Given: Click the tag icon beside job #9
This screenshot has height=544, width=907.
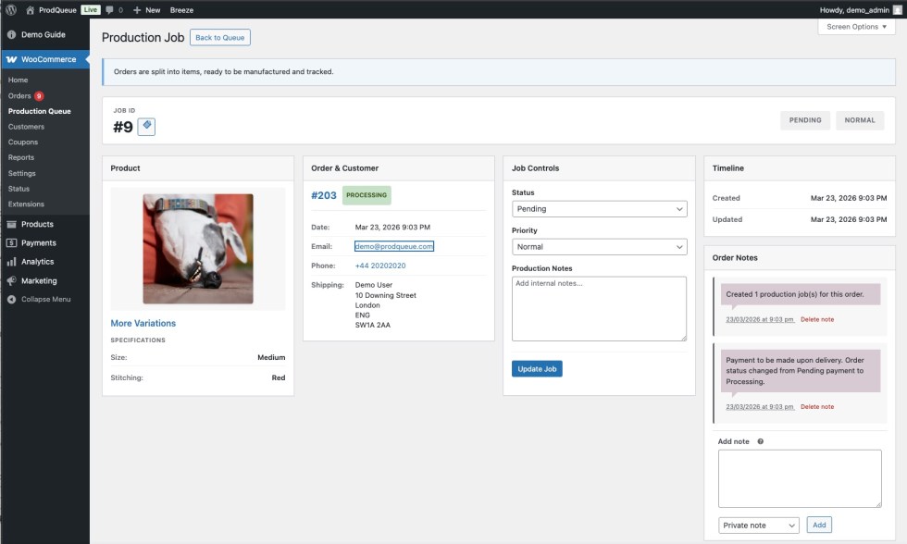Looking at the screenshot, I should pos(146,127).
